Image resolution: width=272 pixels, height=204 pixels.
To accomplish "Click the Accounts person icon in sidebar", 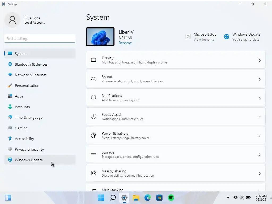I will pos(10,107).
